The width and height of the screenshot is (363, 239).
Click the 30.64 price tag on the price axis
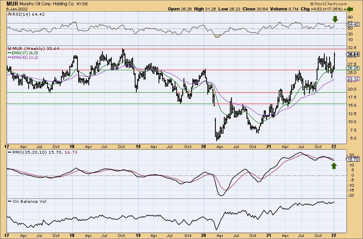click(353, 54)
